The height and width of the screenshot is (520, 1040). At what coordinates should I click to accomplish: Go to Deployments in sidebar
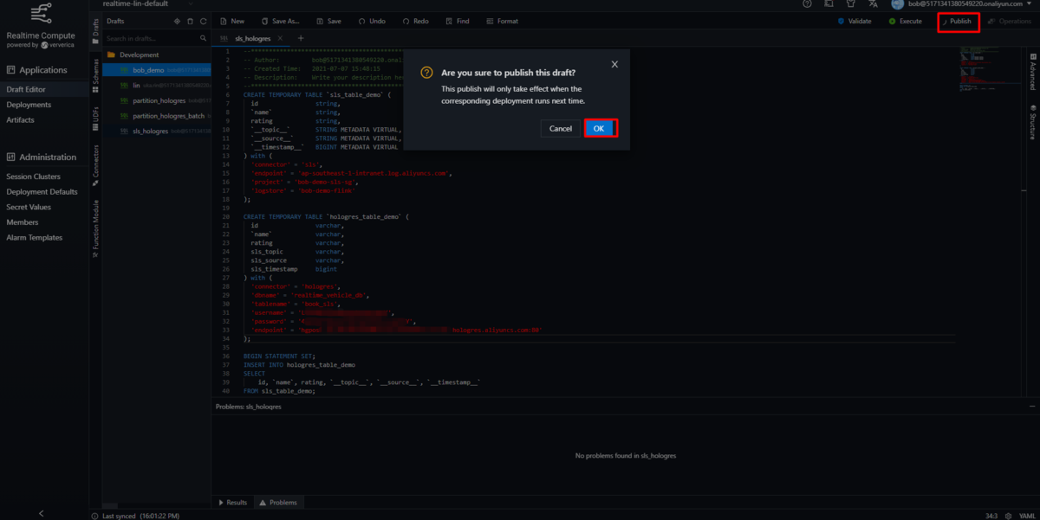[29, 105]
